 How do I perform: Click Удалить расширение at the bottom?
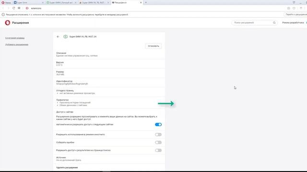tap(67, 168)
